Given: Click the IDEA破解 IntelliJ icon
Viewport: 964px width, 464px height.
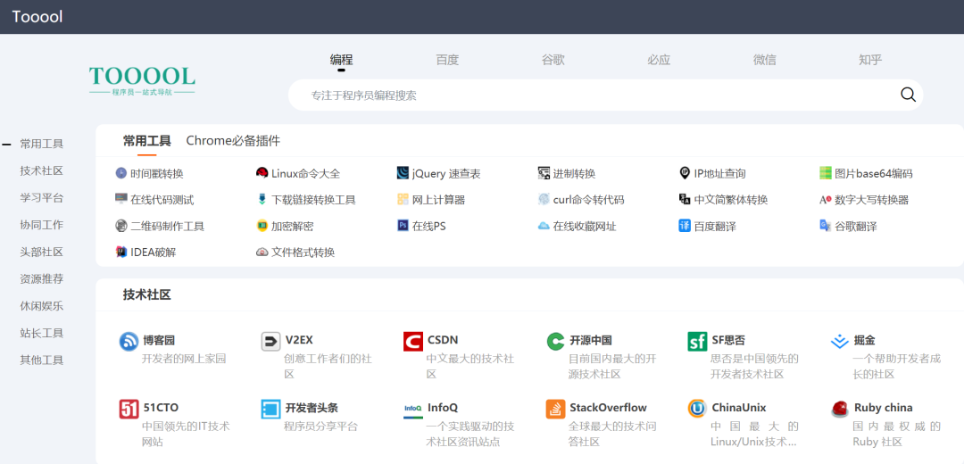Looking at the screenshot, I should (x=121, y=252).
